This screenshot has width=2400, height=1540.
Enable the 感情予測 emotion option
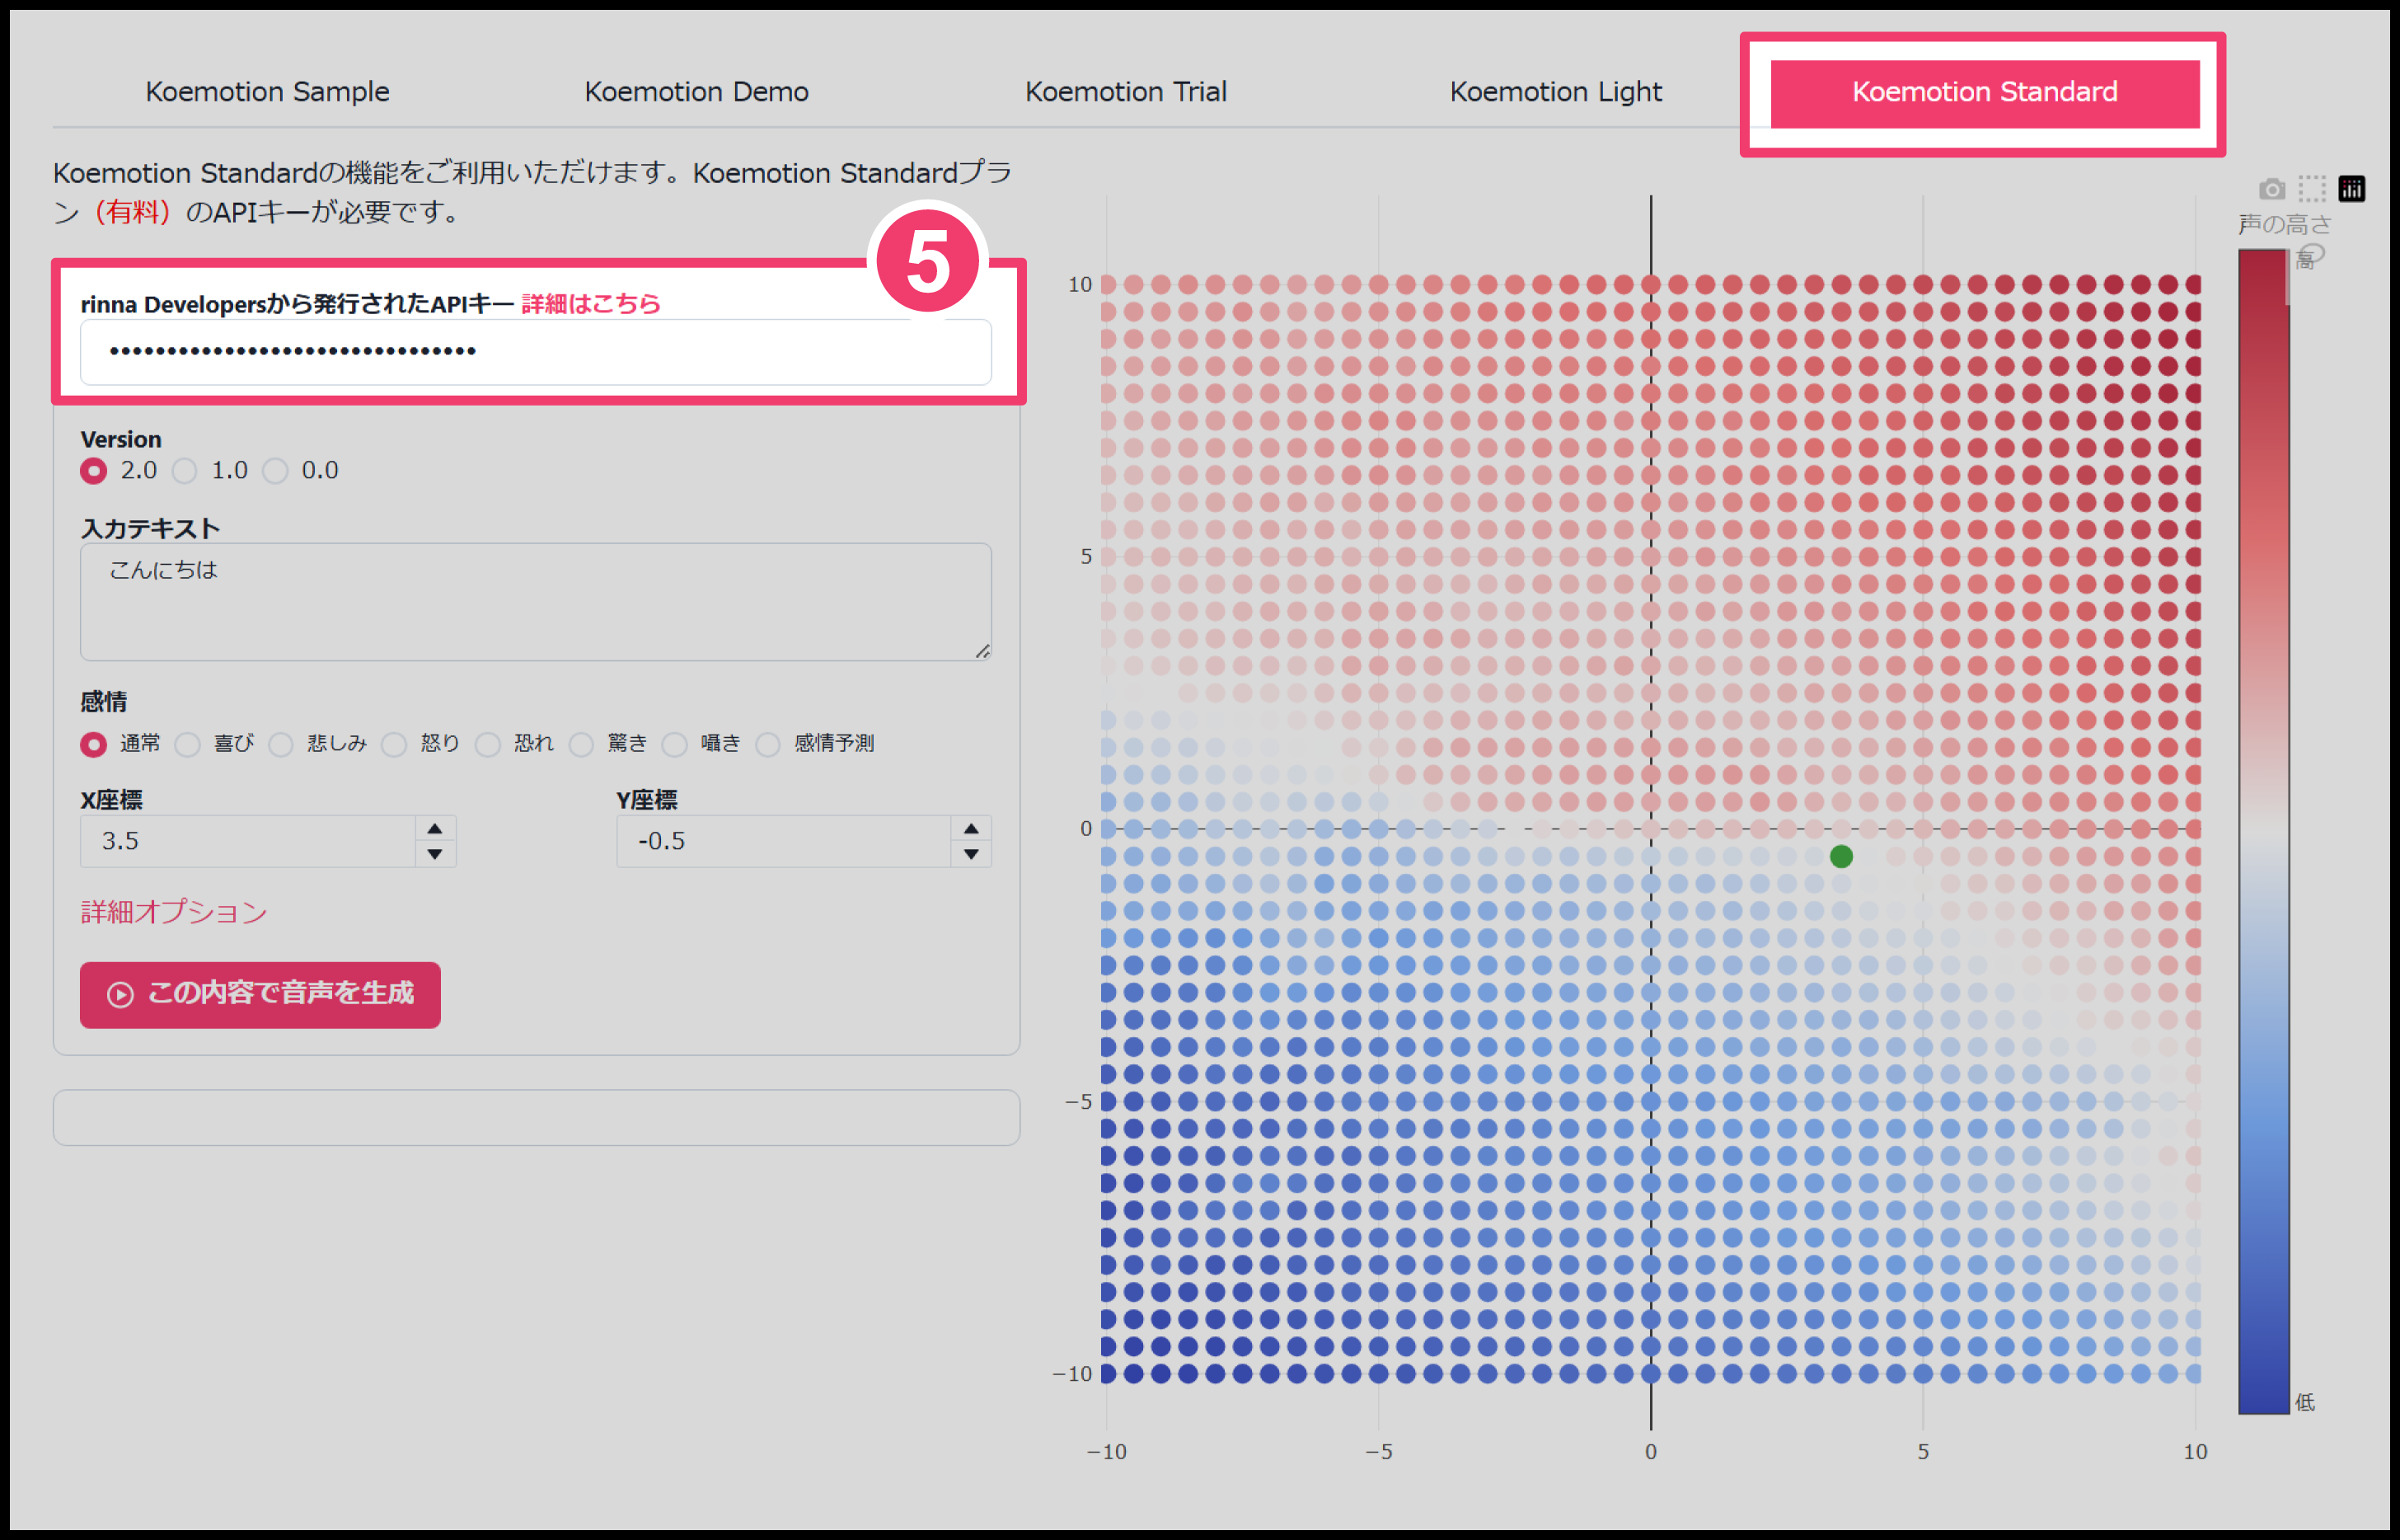pyautogui.click(x=769, y=744)
